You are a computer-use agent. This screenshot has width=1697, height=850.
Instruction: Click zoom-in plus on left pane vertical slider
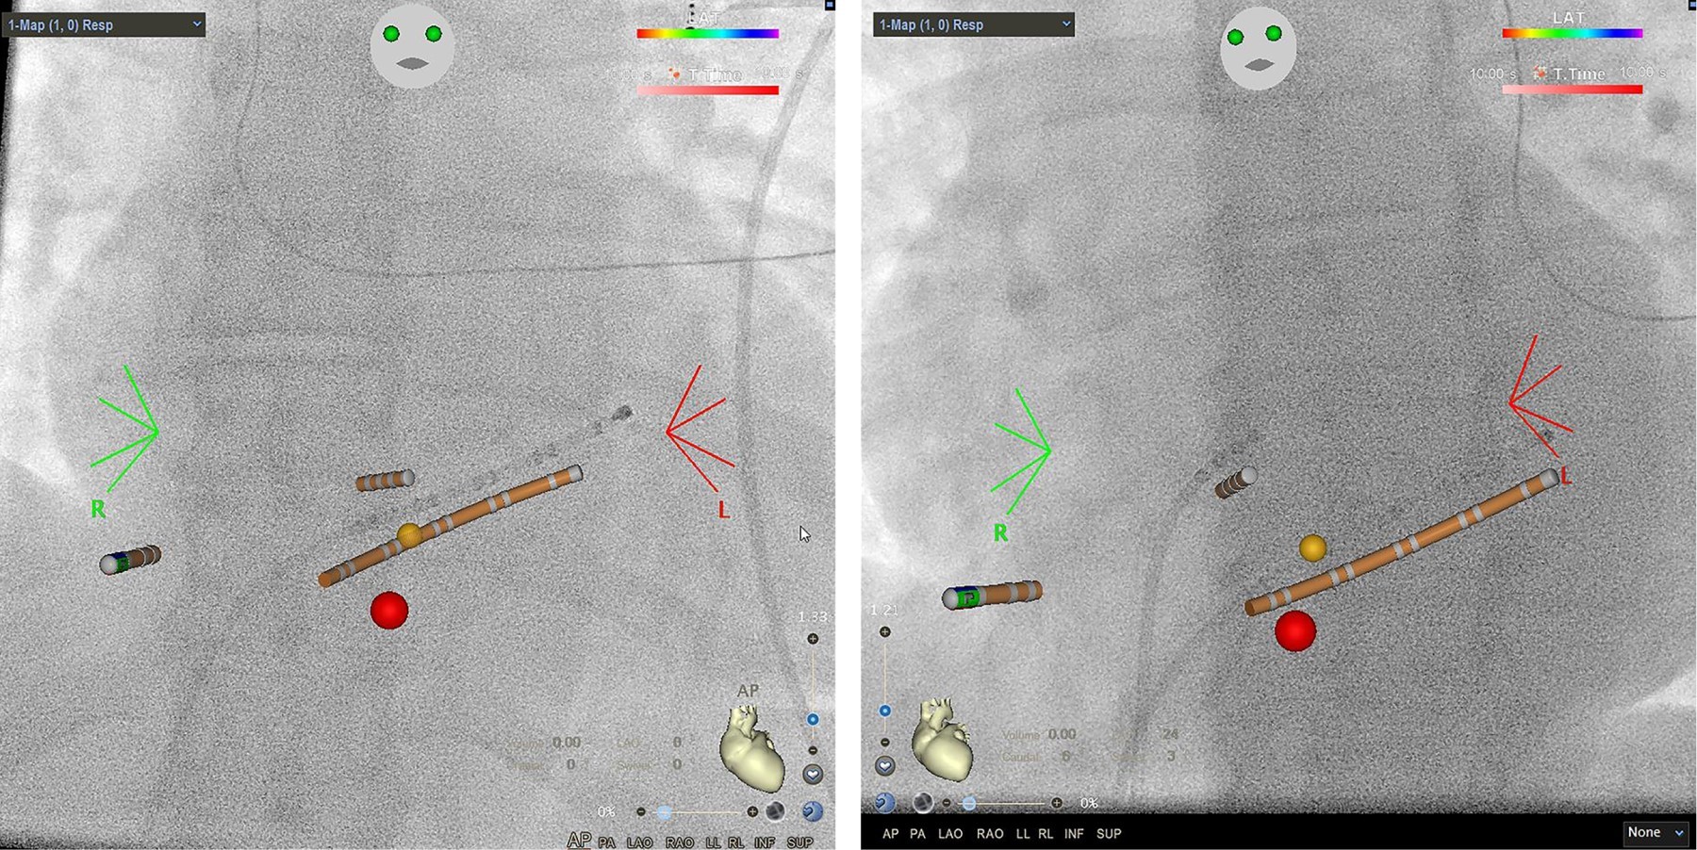pos(813,639)
